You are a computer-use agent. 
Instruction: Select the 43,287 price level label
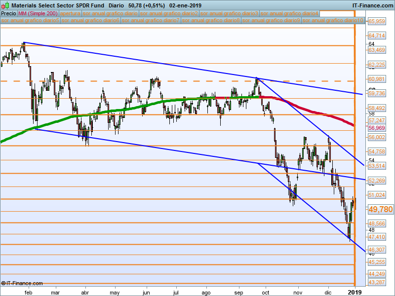pos(377,282)
